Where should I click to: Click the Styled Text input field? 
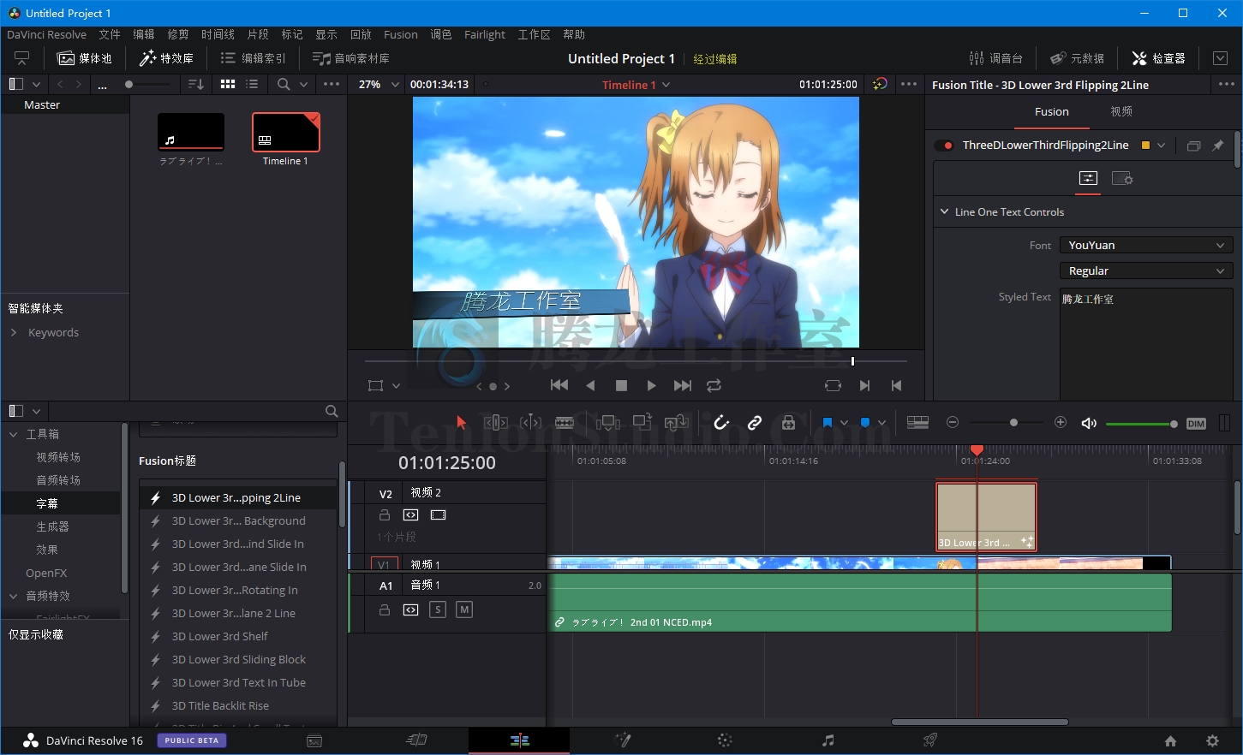[1145, 343]
